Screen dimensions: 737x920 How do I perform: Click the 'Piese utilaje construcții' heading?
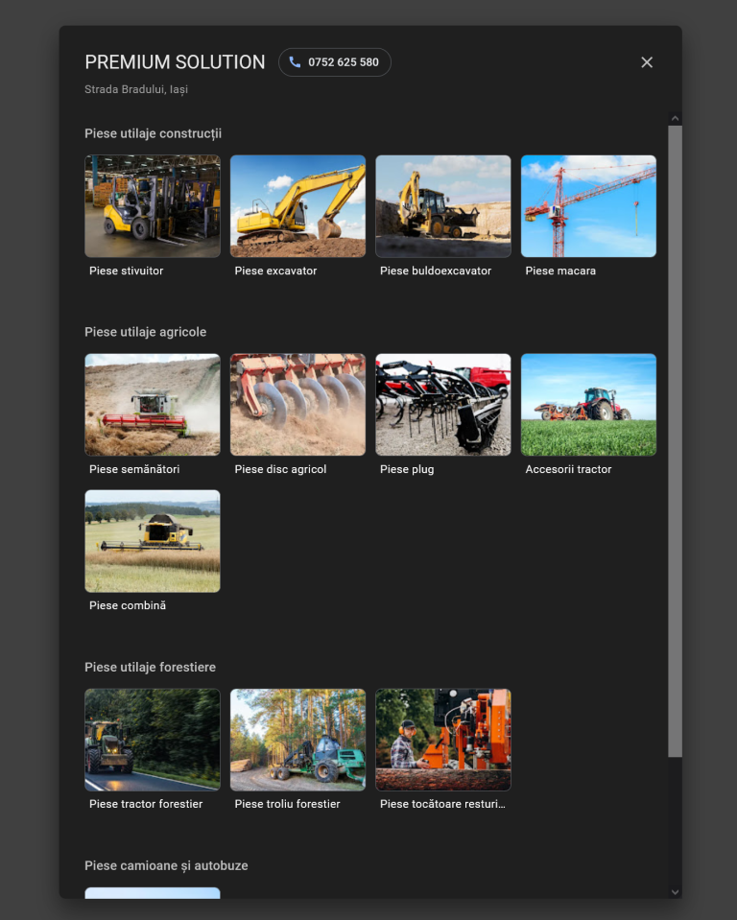pos(154,133)
